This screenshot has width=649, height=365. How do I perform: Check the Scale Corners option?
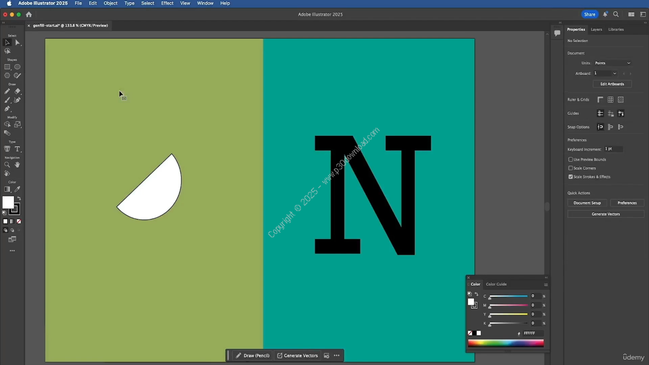(570, 168)
